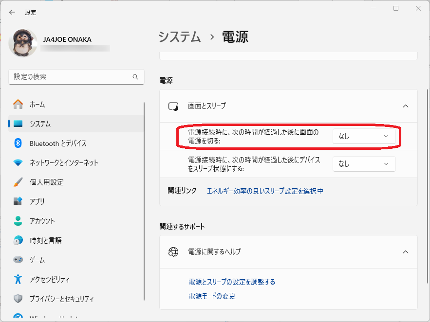Select the ゲーム controller icon
Screen dimensions: 430x322
[18, 260]
